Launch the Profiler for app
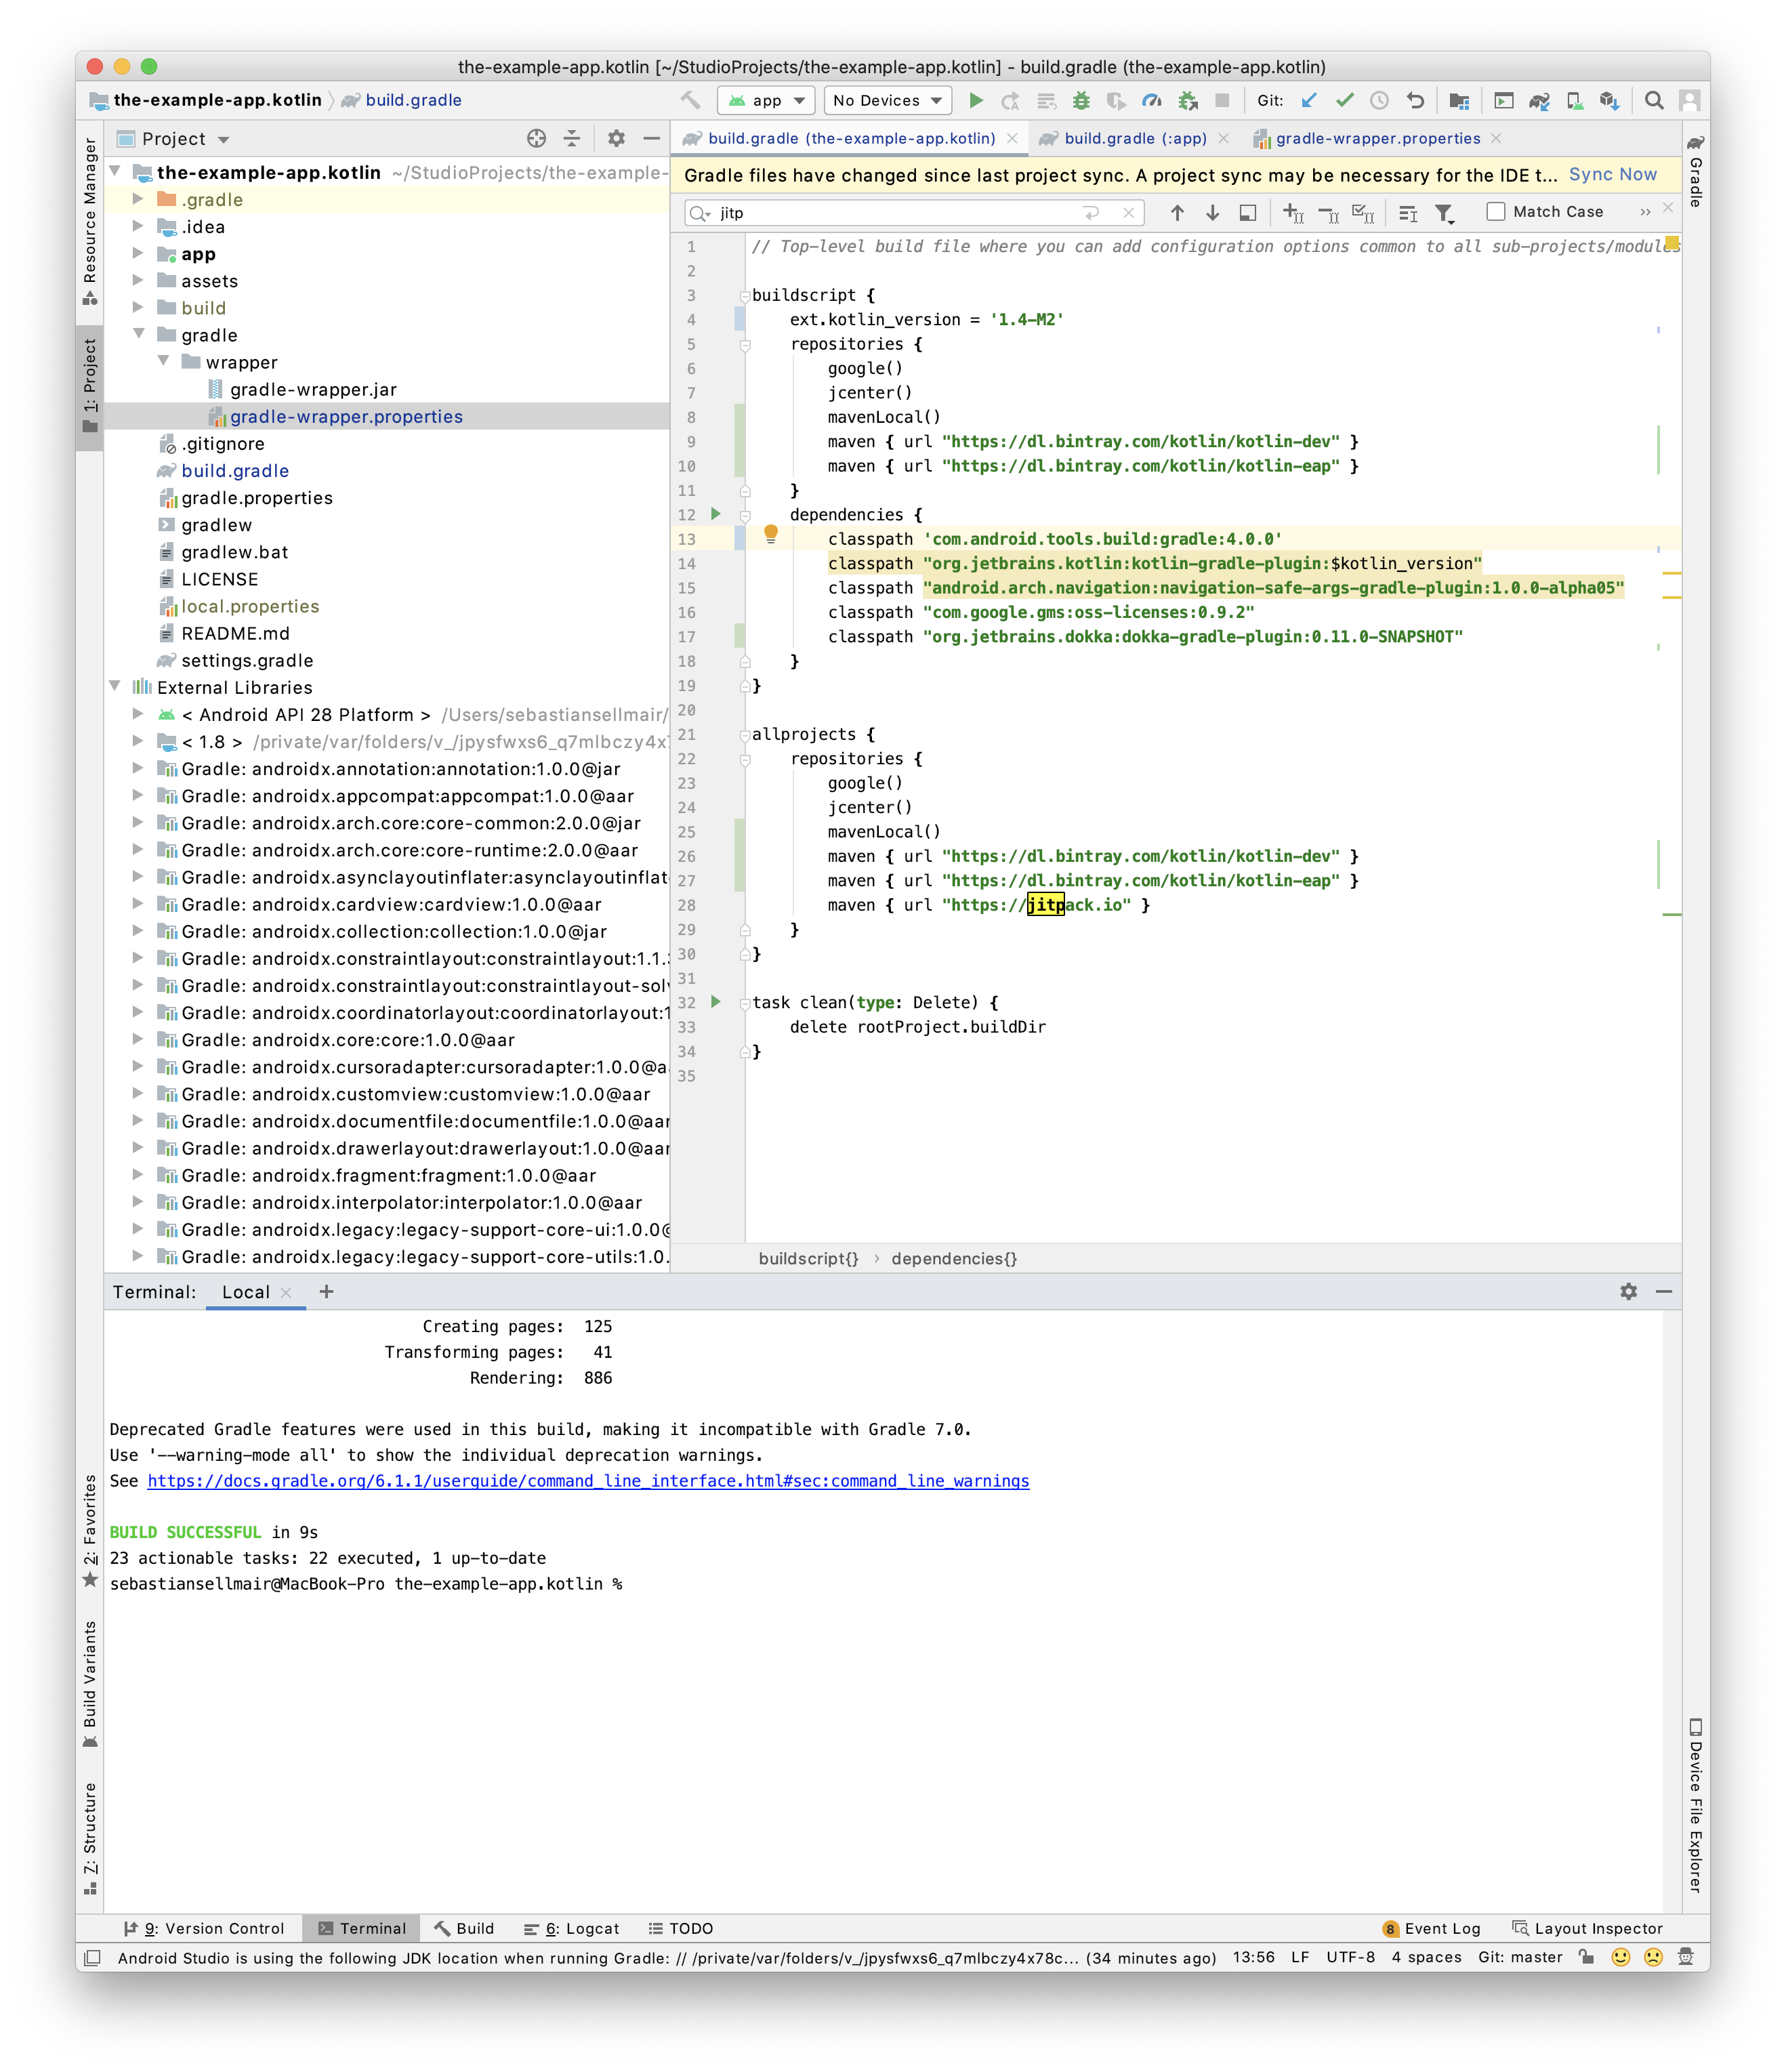Image resolution: width=1786 pixels, height=2072 pixels. click(x=1151, y=101)
